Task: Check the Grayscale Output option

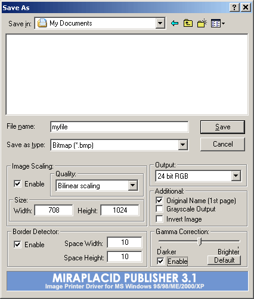Action: [x=159, y=209]
